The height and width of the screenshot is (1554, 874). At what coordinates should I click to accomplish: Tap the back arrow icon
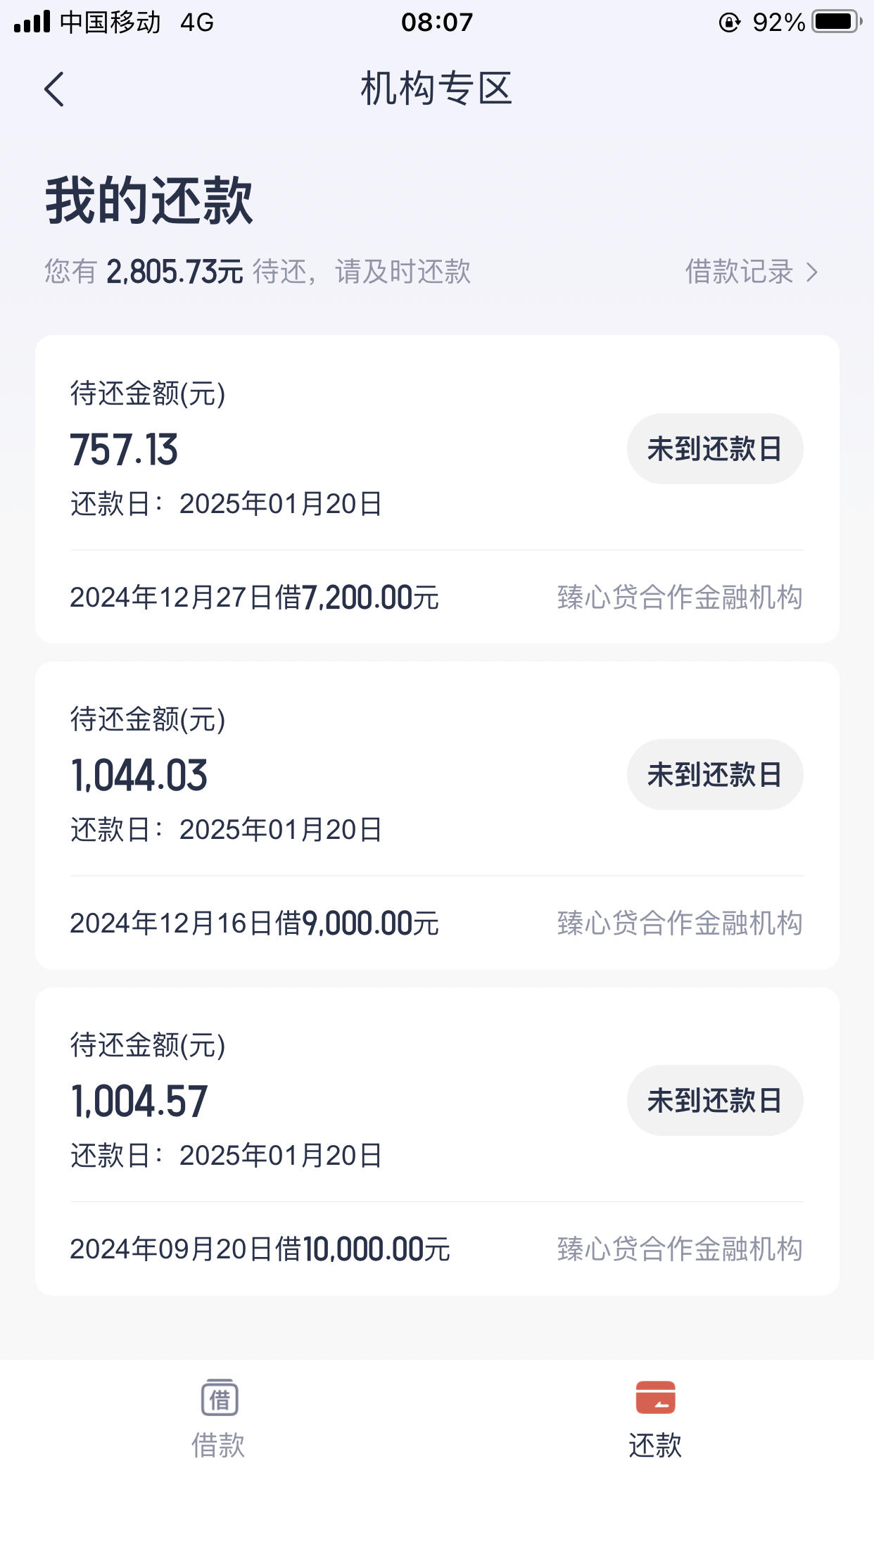pos(54,89)
